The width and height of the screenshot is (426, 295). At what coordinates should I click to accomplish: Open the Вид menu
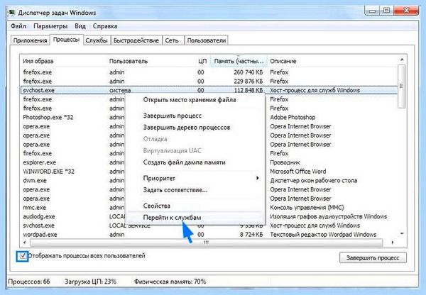(80, 26)
